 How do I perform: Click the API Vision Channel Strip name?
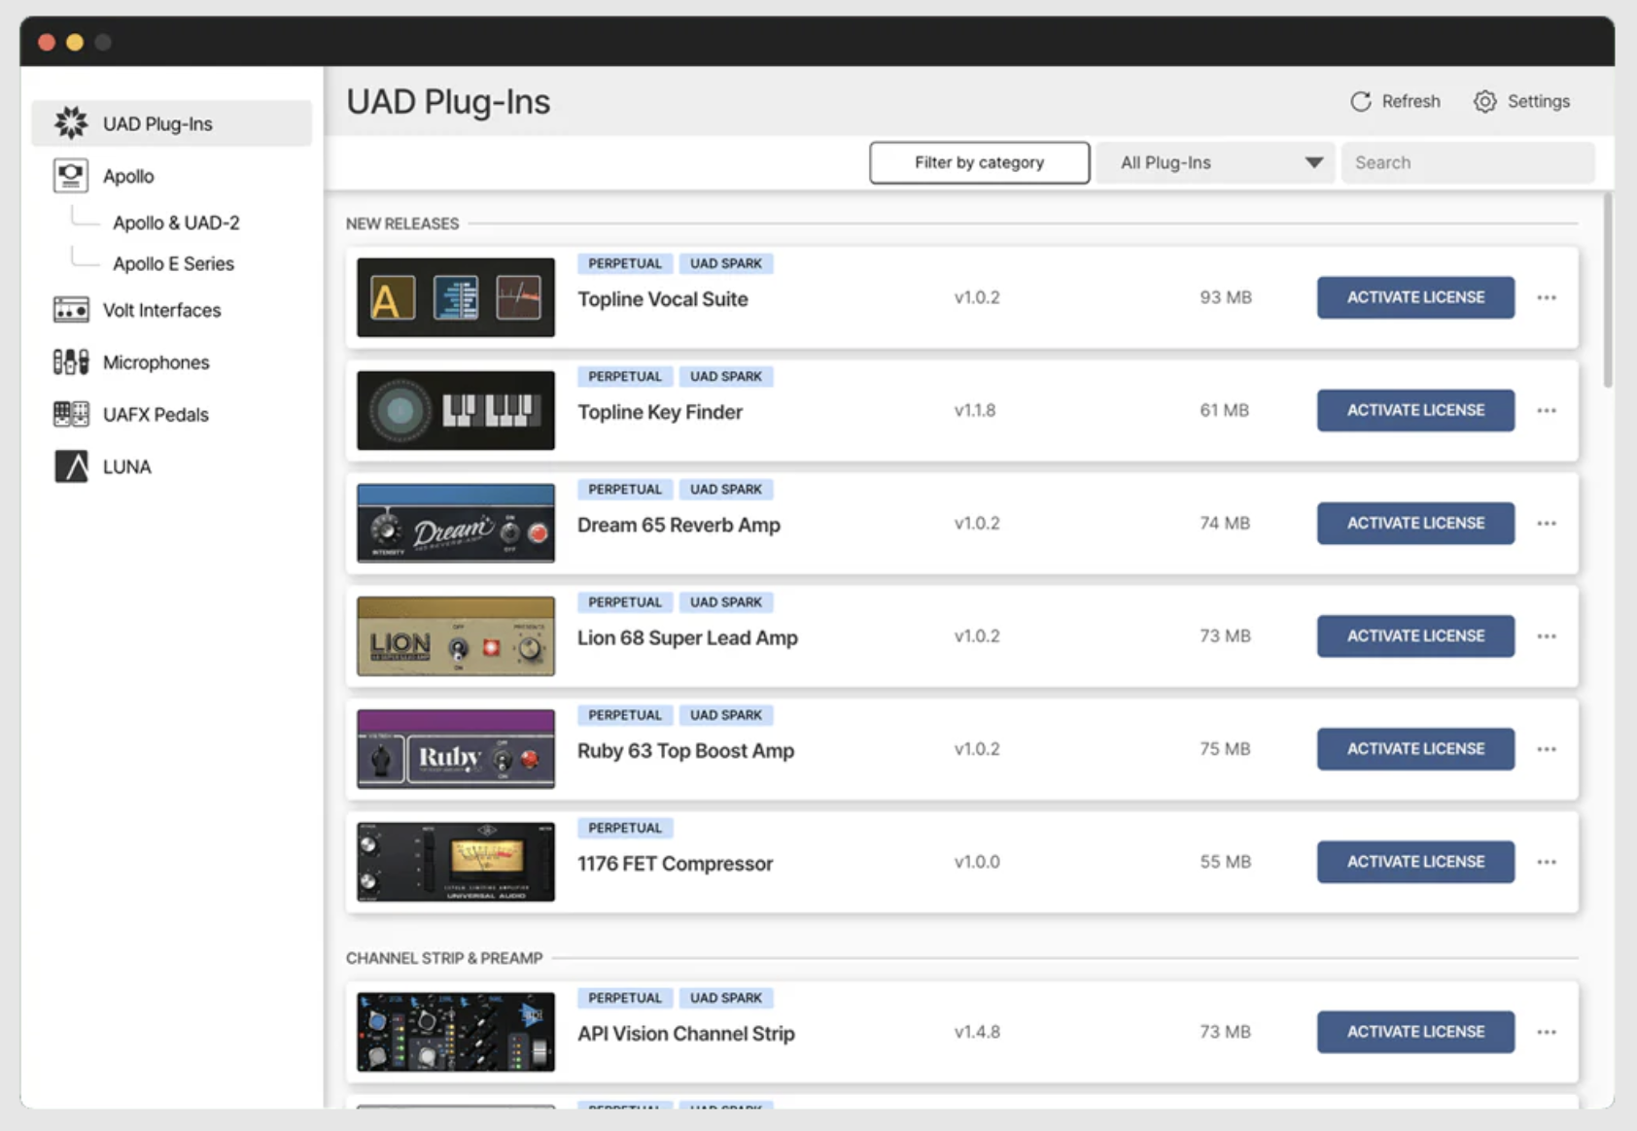[685, 1034]
